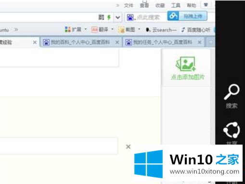245x184 pixels.
Task: Open the 帮助 menu
Action: pyautogui.click(x=192, y=6)
